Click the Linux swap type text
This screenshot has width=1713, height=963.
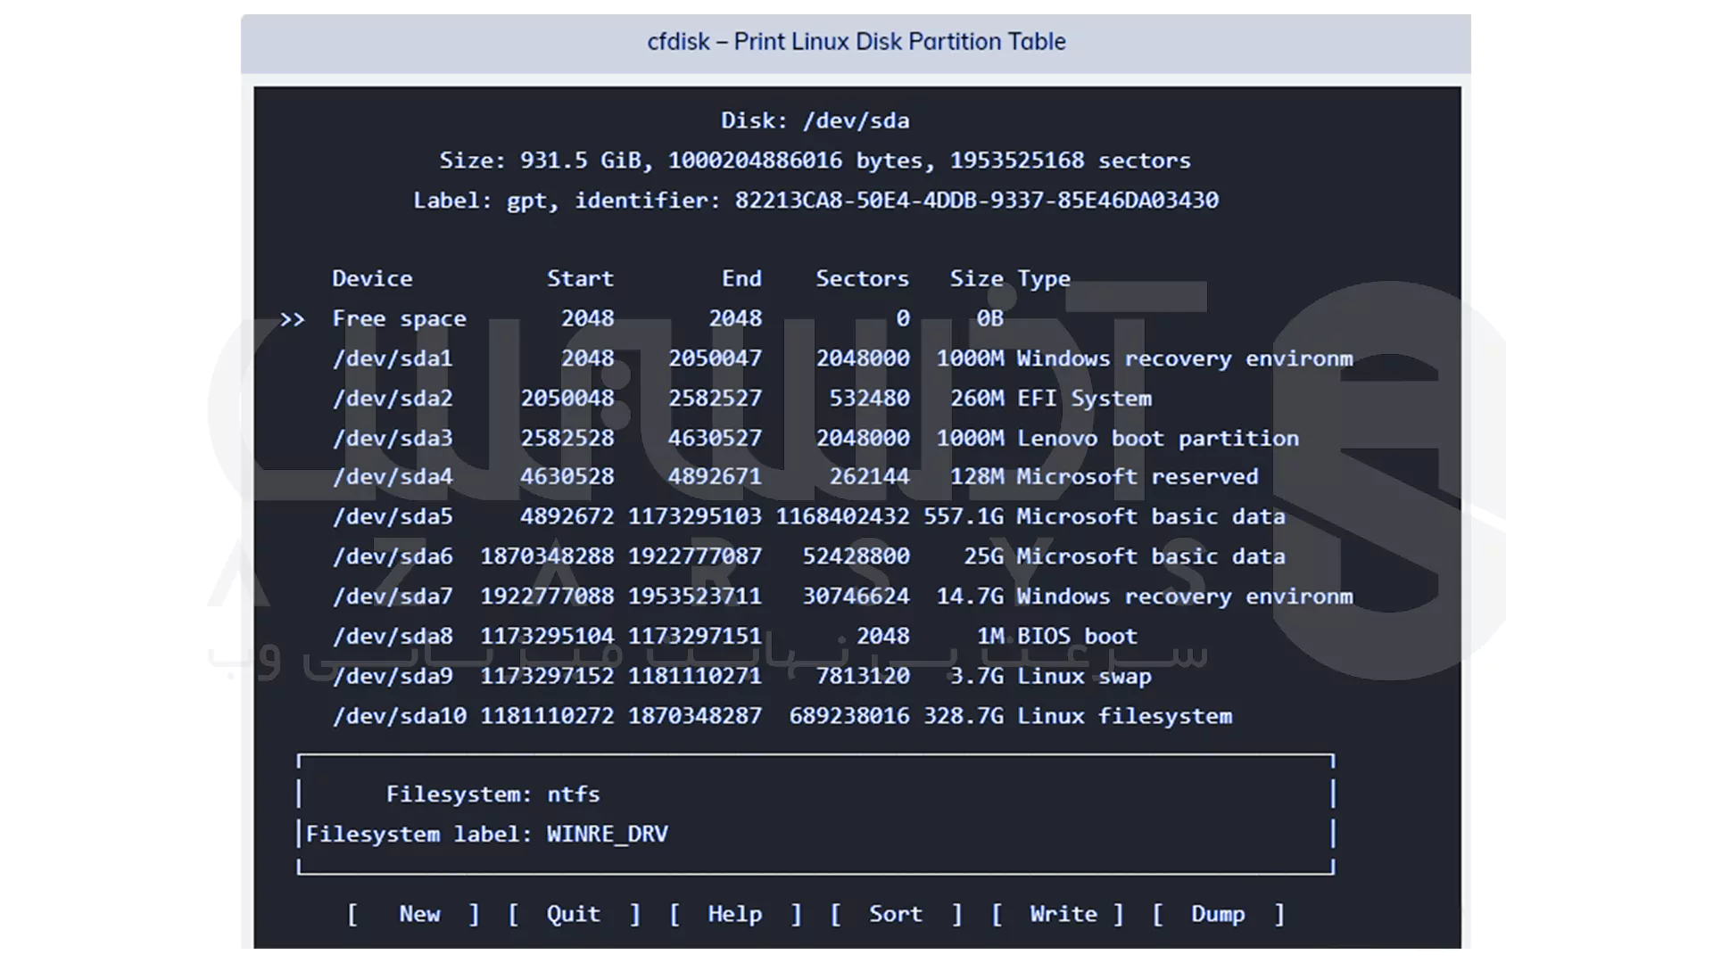[x=1084, y=677]
